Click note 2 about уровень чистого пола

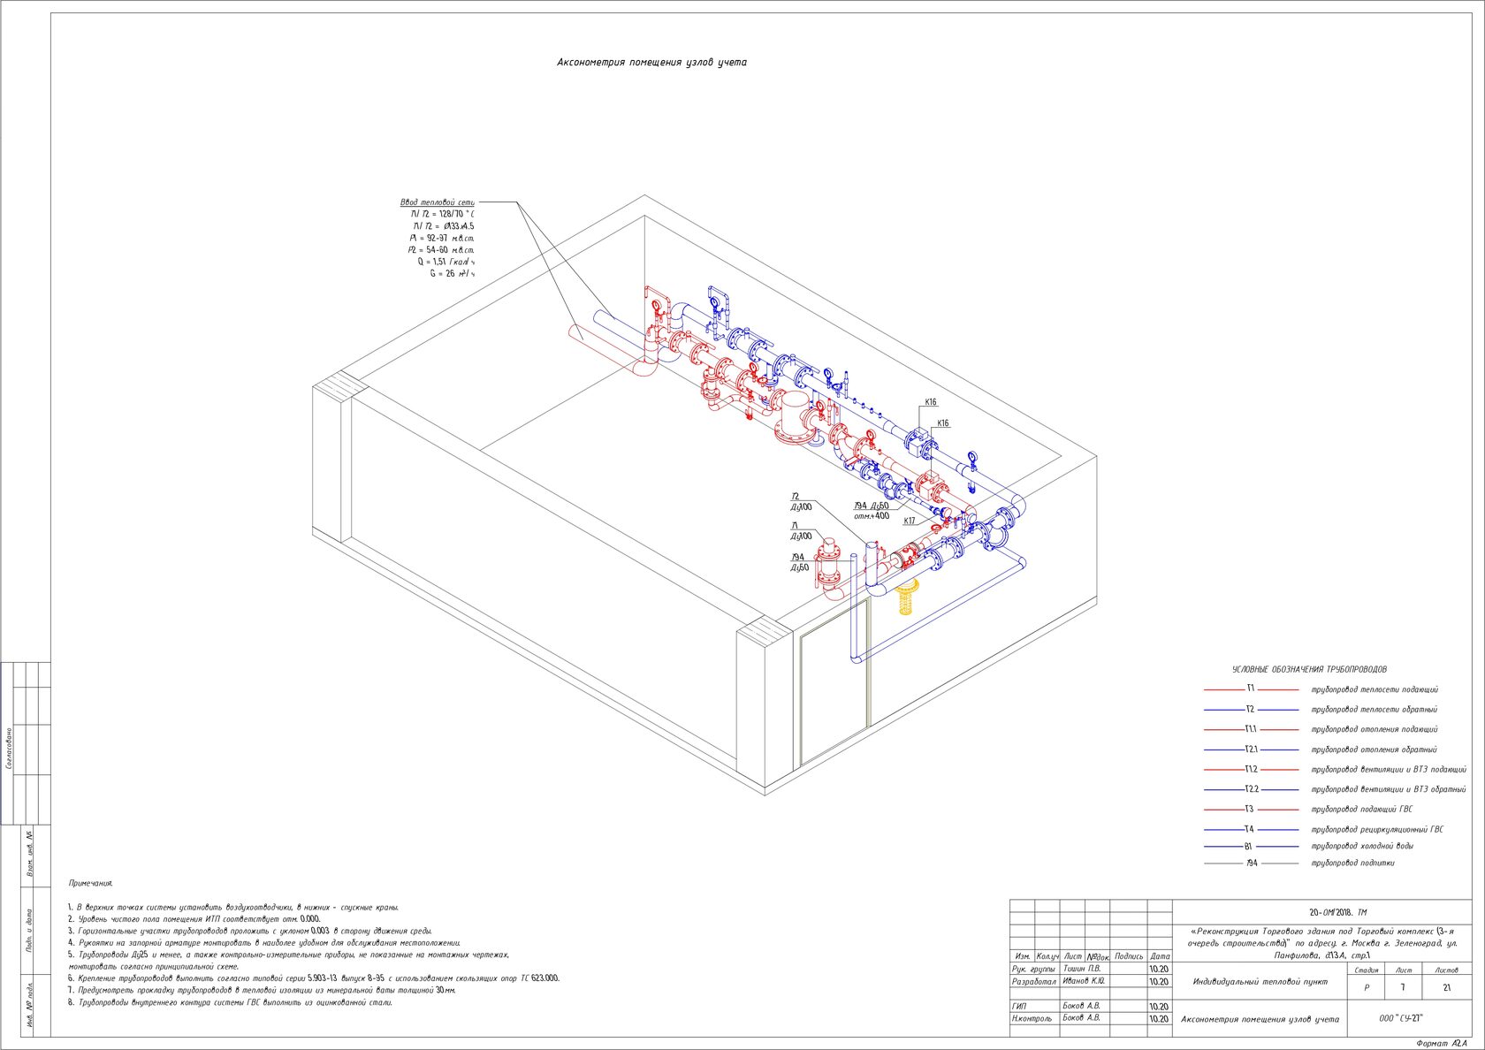194,919
